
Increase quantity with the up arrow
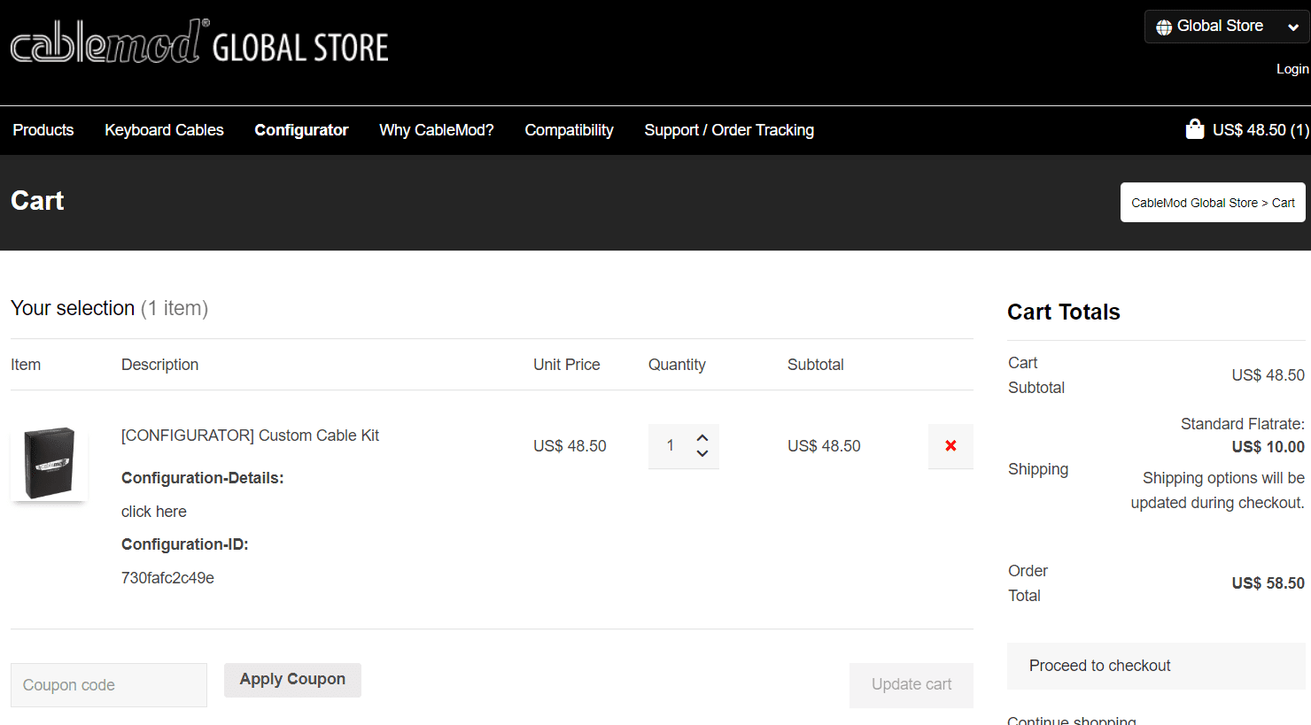702,437
